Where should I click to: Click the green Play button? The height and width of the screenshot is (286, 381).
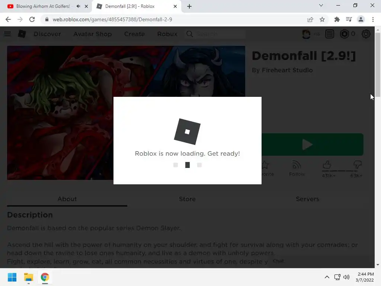click(x=313, y=144)
